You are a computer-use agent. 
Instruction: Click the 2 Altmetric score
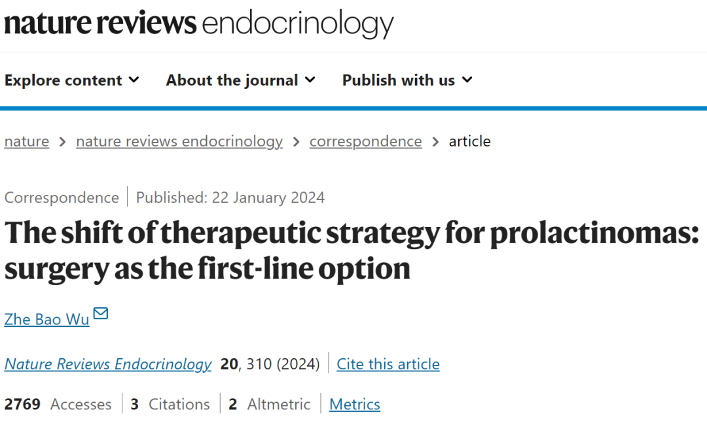(269, 404)
